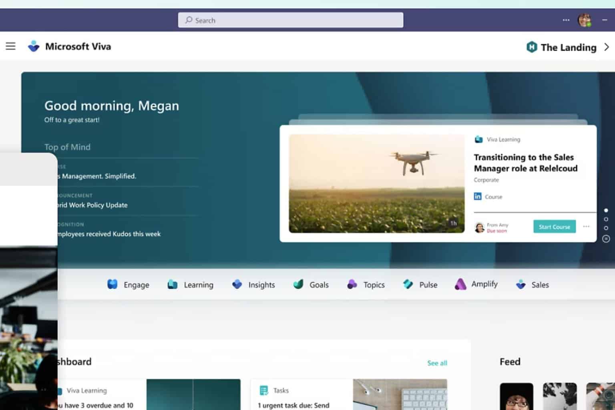
Task: Select the first carousel dot indicator
Action: coord(606,210)
